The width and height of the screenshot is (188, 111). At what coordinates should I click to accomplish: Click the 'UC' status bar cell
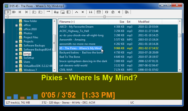[132, 103]
